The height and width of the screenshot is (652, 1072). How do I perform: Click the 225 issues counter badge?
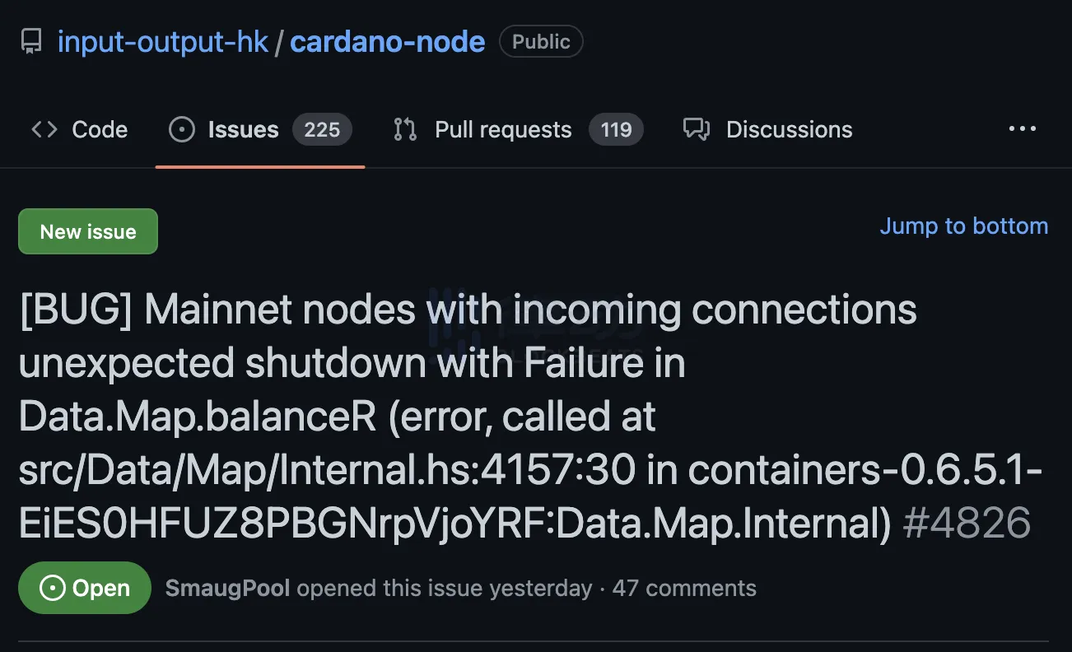(322, 129)
